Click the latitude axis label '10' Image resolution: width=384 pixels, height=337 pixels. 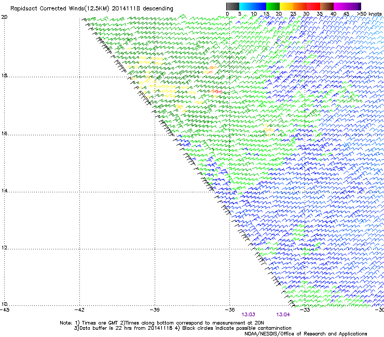pos(4,304)
